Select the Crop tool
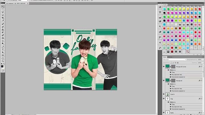This screenshot has height=115, width=205. [3, 18]
